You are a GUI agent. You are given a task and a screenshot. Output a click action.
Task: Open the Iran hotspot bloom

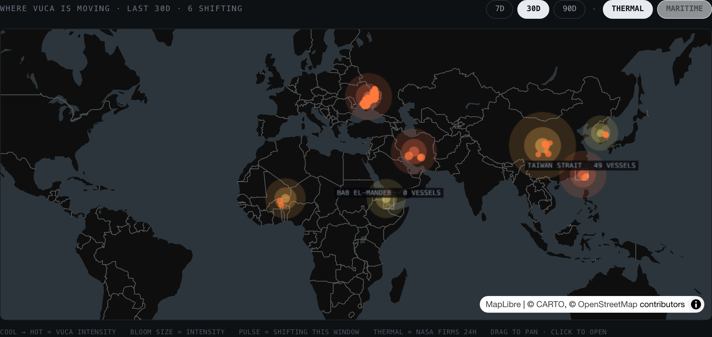pyautogui.click(x=414, y=151)
